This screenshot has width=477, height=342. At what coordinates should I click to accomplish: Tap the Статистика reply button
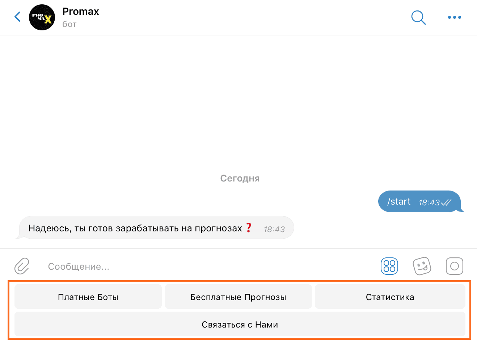(390, 296)
